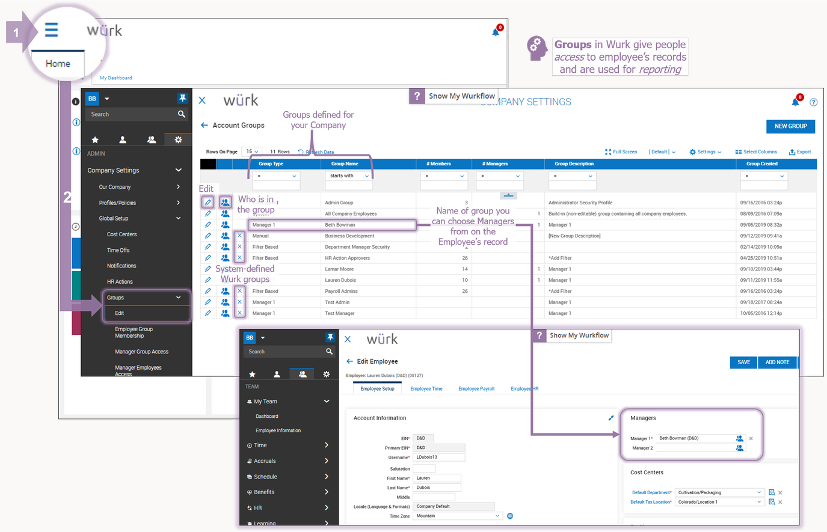View members of the Beth Bowman group
827x532 pixels.
pyautogui.click(x=225, y=225)
